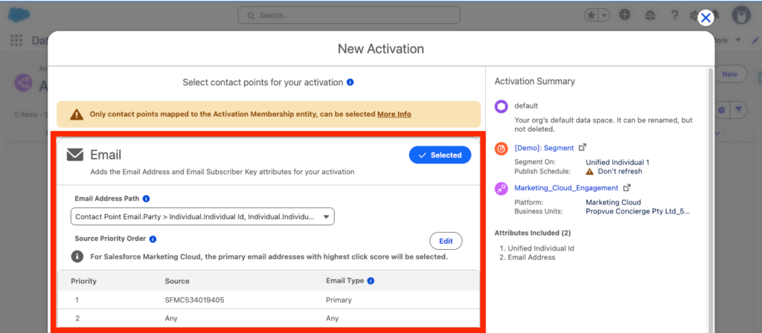Viewport: 762px width, 333px height.
Task: Open the Marketing_Cloud_Engagement link
Action: click(566, 188)
